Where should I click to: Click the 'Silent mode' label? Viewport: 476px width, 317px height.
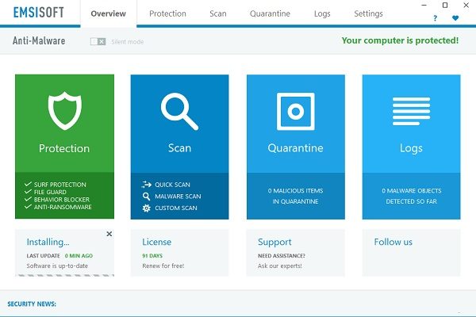128,42
